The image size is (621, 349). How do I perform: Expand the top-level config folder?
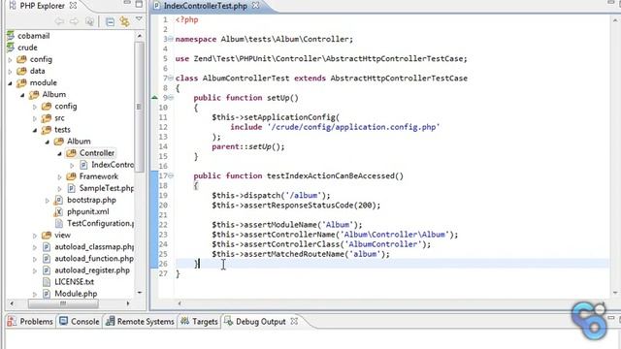[11, 60]
